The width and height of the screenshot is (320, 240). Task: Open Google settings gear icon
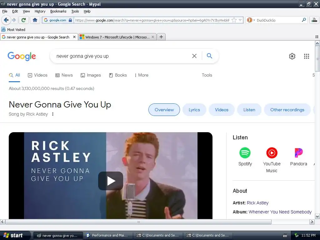click(x=292, y=56)
